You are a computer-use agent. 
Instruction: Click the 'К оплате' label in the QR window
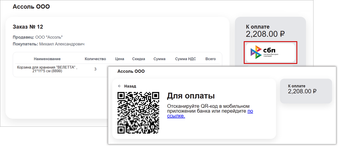pyautogui.click(x=297, y=86)
